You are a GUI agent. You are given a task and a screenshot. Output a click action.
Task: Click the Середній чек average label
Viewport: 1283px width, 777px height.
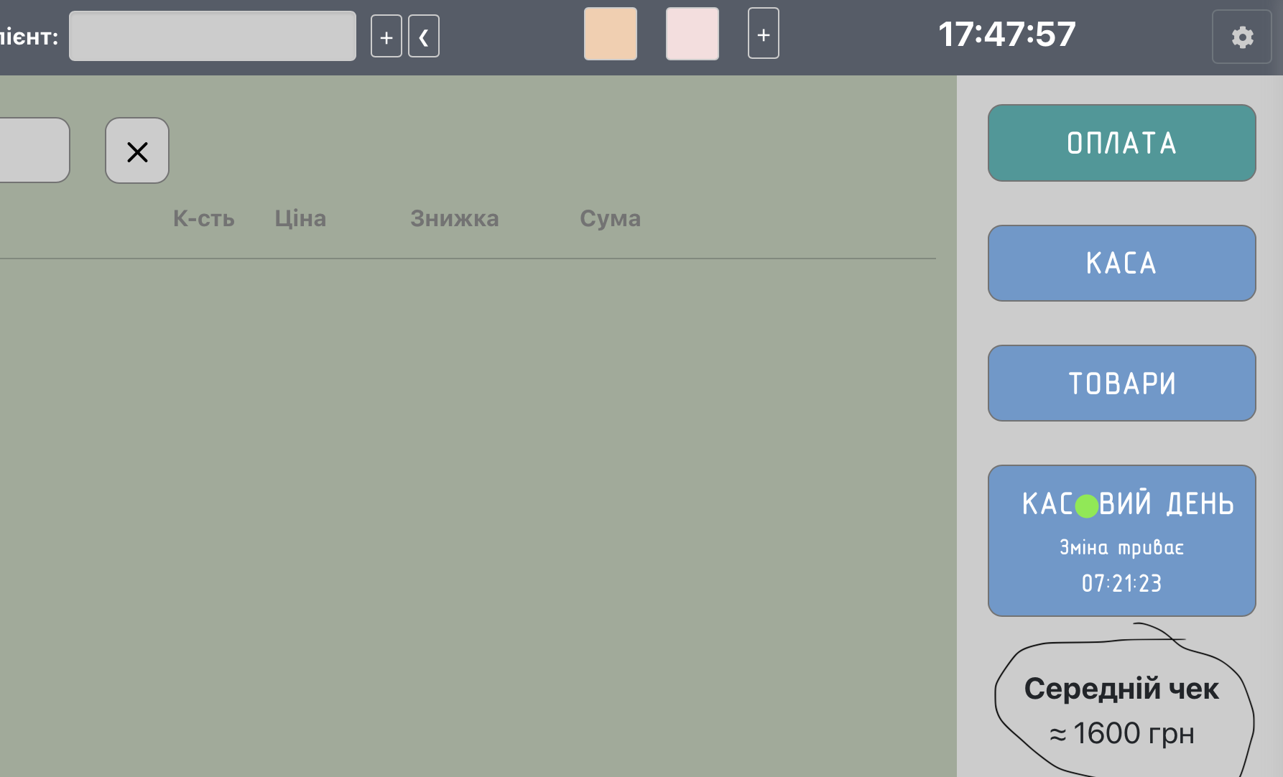tap(1121, 689)
